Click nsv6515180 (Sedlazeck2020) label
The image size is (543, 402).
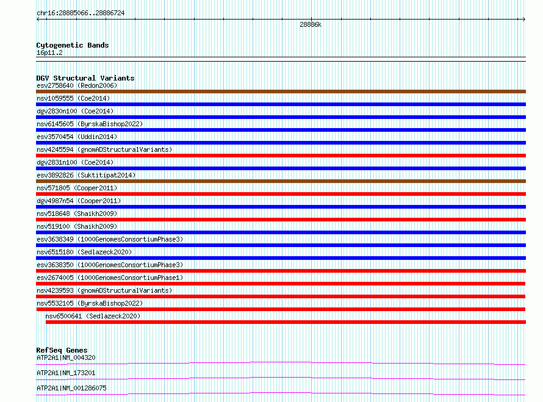(84, 252)
